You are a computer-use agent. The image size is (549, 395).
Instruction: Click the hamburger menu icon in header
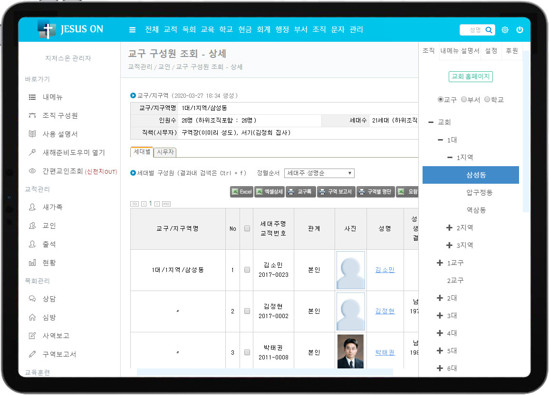(x=132, y=30)
